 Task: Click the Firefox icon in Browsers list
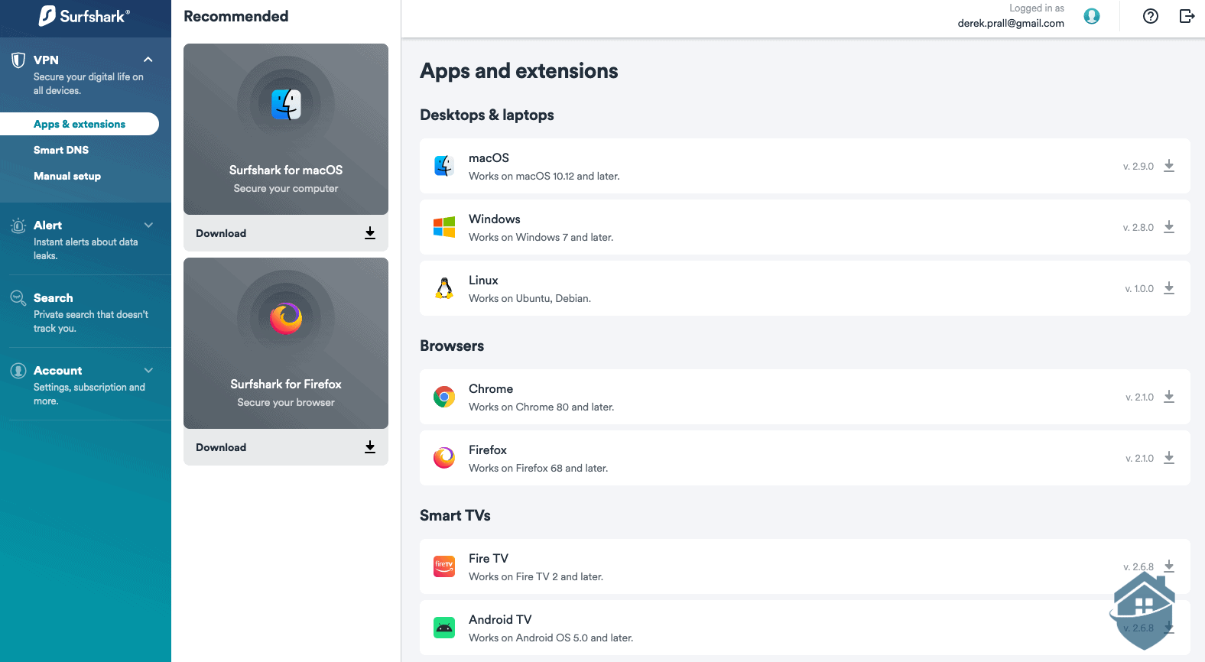pos(444,458)
